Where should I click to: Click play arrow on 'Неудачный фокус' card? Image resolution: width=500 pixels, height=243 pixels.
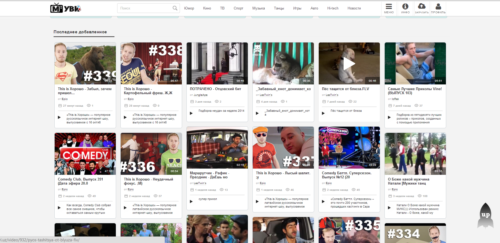coord(125,208)
